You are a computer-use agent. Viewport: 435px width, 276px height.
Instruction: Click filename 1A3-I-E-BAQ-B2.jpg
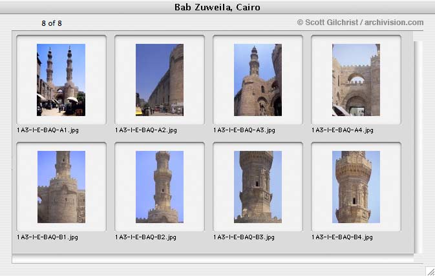pos(145,237)
